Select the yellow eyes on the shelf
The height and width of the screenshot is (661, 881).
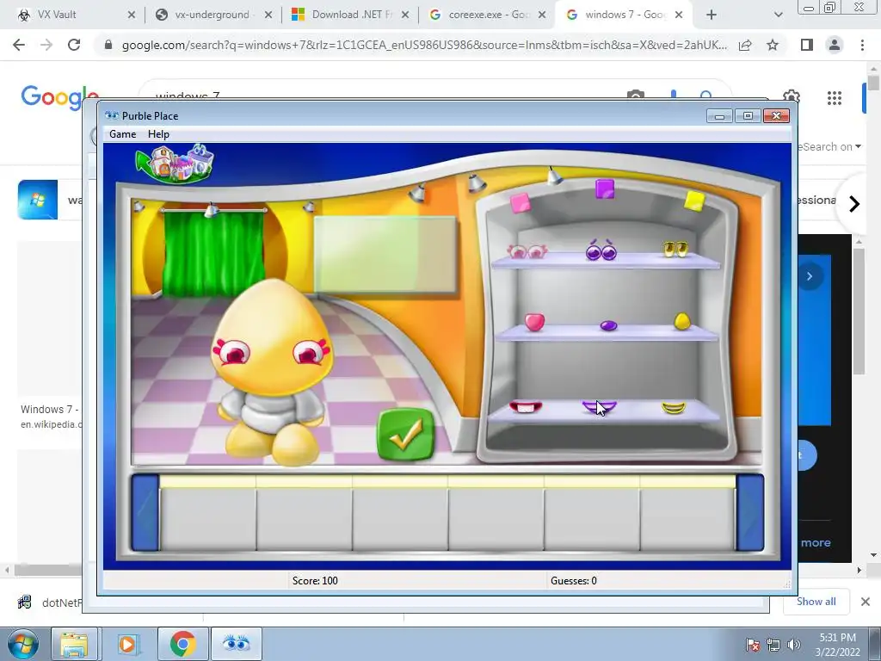[675, 249]
